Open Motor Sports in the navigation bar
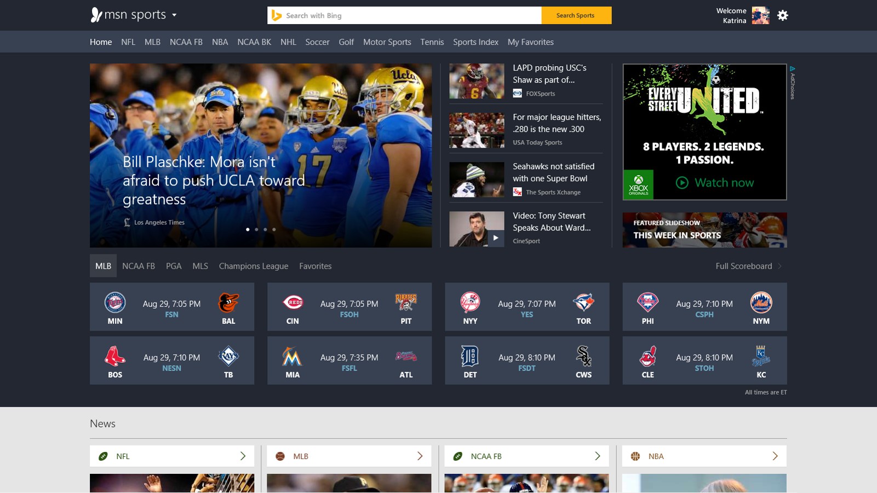877x493 pixels. [x=387, y=42]
